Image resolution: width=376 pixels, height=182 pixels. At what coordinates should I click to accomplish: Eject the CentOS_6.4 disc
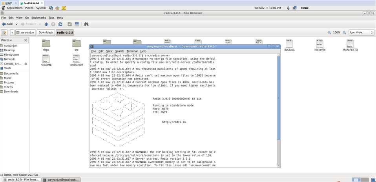coord(26,64)
